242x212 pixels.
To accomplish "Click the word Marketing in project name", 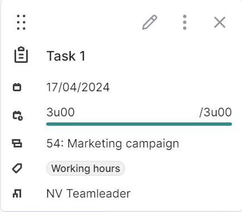I will pyautogui.click(x=95, y=144).
